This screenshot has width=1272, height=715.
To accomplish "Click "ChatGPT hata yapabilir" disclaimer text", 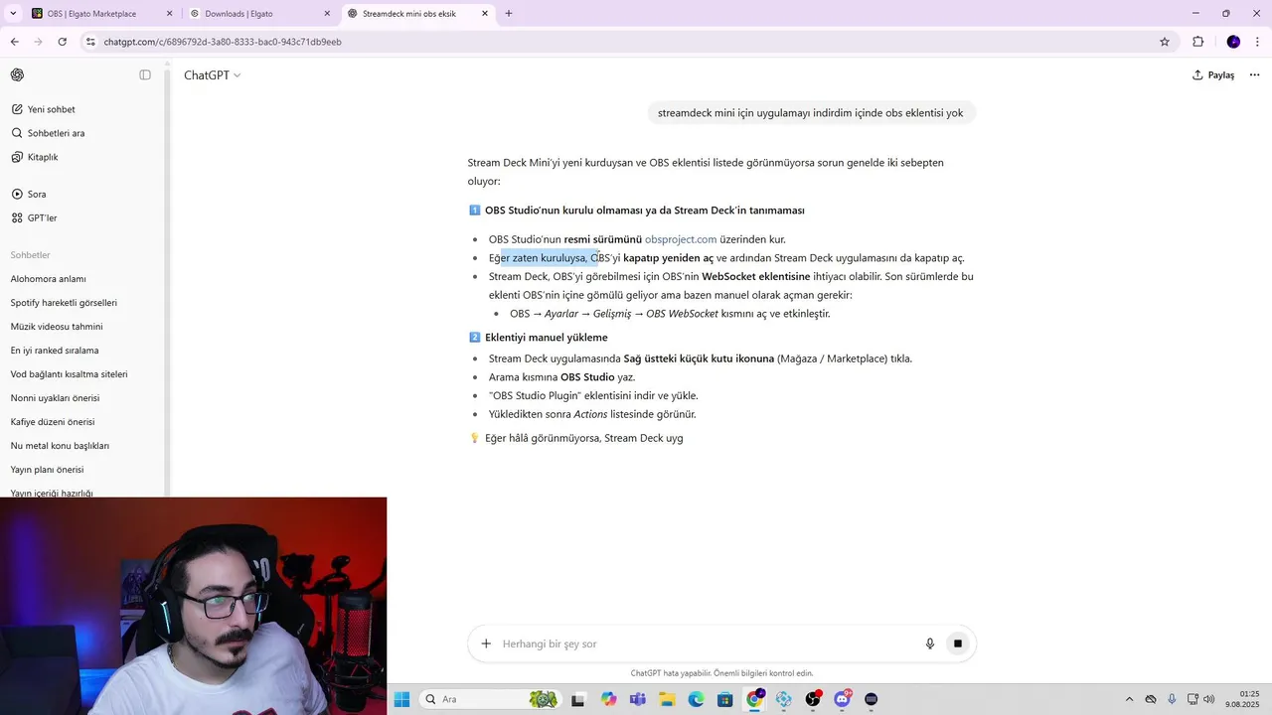I will click(721, 673).
